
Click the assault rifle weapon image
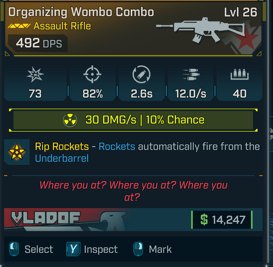[x=200, y=30]
